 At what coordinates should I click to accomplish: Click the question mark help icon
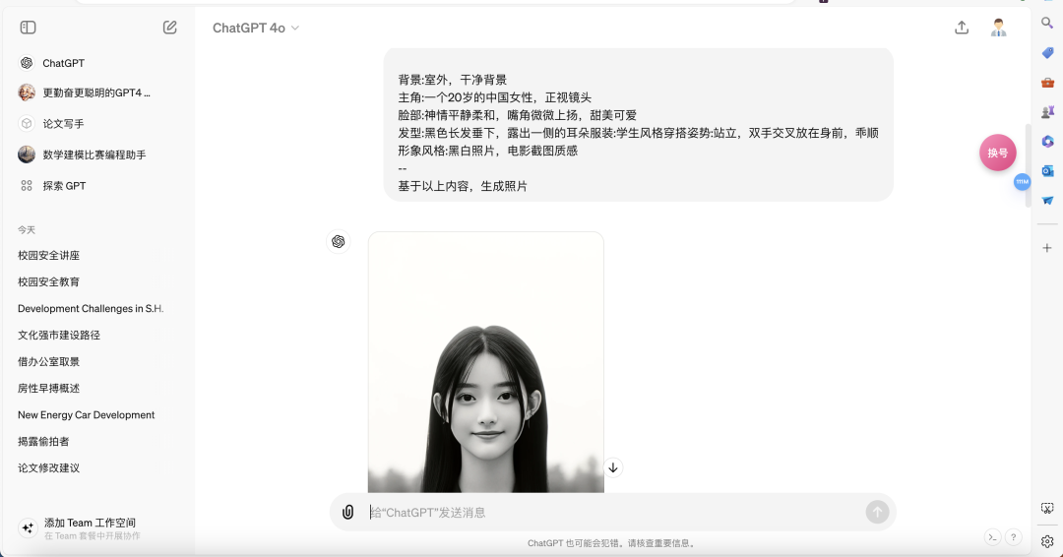click(1013, 537)
